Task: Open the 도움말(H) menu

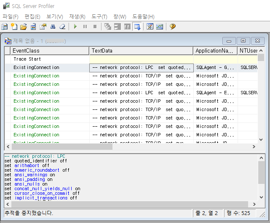Action: pyautogui.click(x=143, y=17)
